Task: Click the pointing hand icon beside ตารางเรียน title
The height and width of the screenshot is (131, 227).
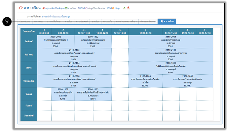Action: click(21, 8)
